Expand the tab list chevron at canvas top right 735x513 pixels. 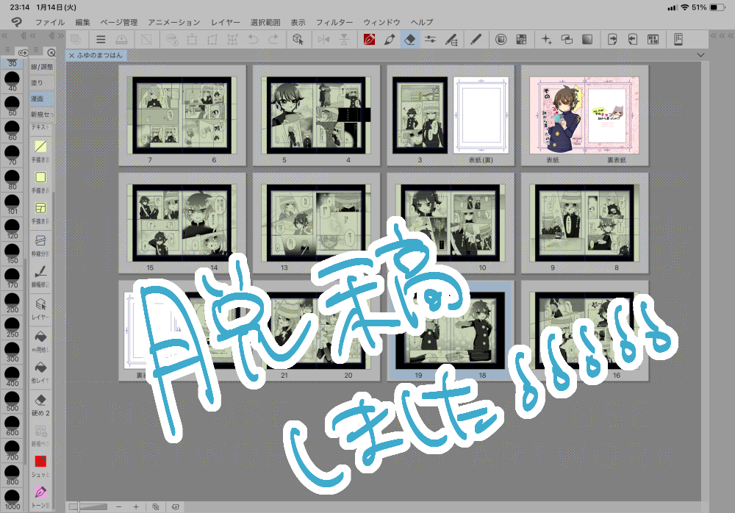point(700,55)
